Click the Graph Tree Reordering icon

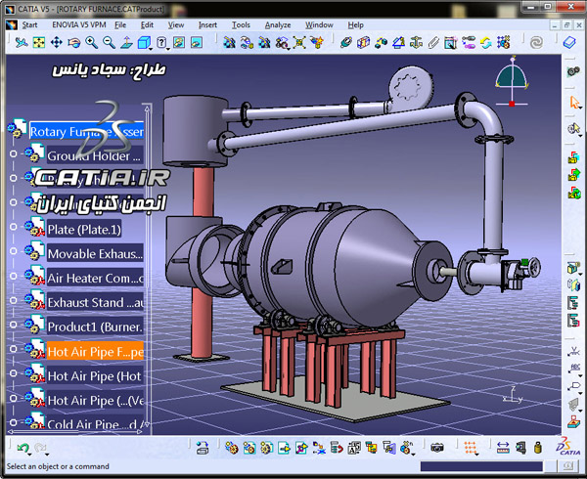point(337,447)
